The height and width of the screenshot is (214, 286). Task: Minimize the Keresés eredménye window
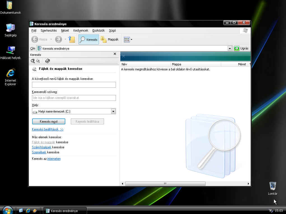[227, 23]
